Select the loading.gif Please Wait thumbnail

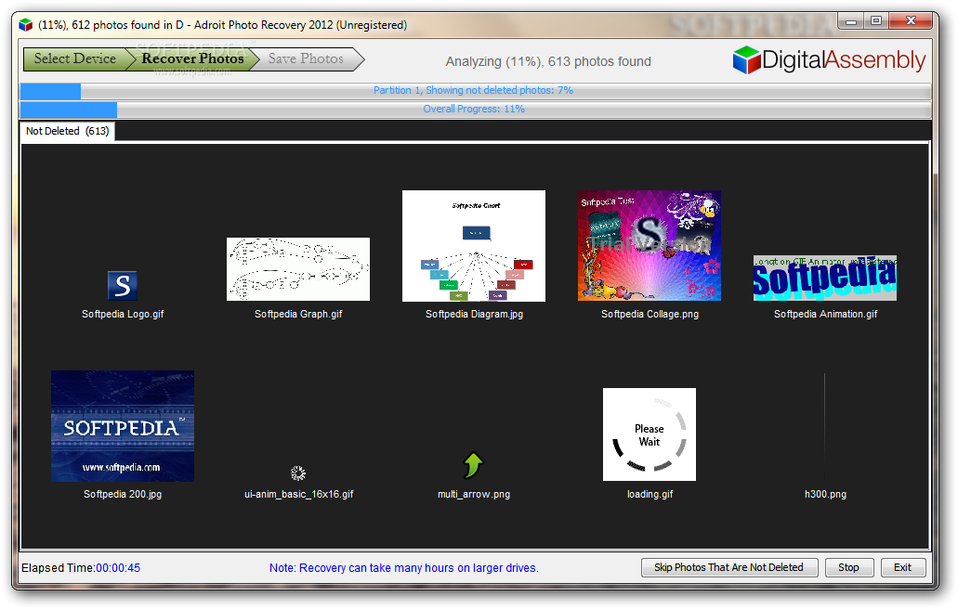(650, 434)
